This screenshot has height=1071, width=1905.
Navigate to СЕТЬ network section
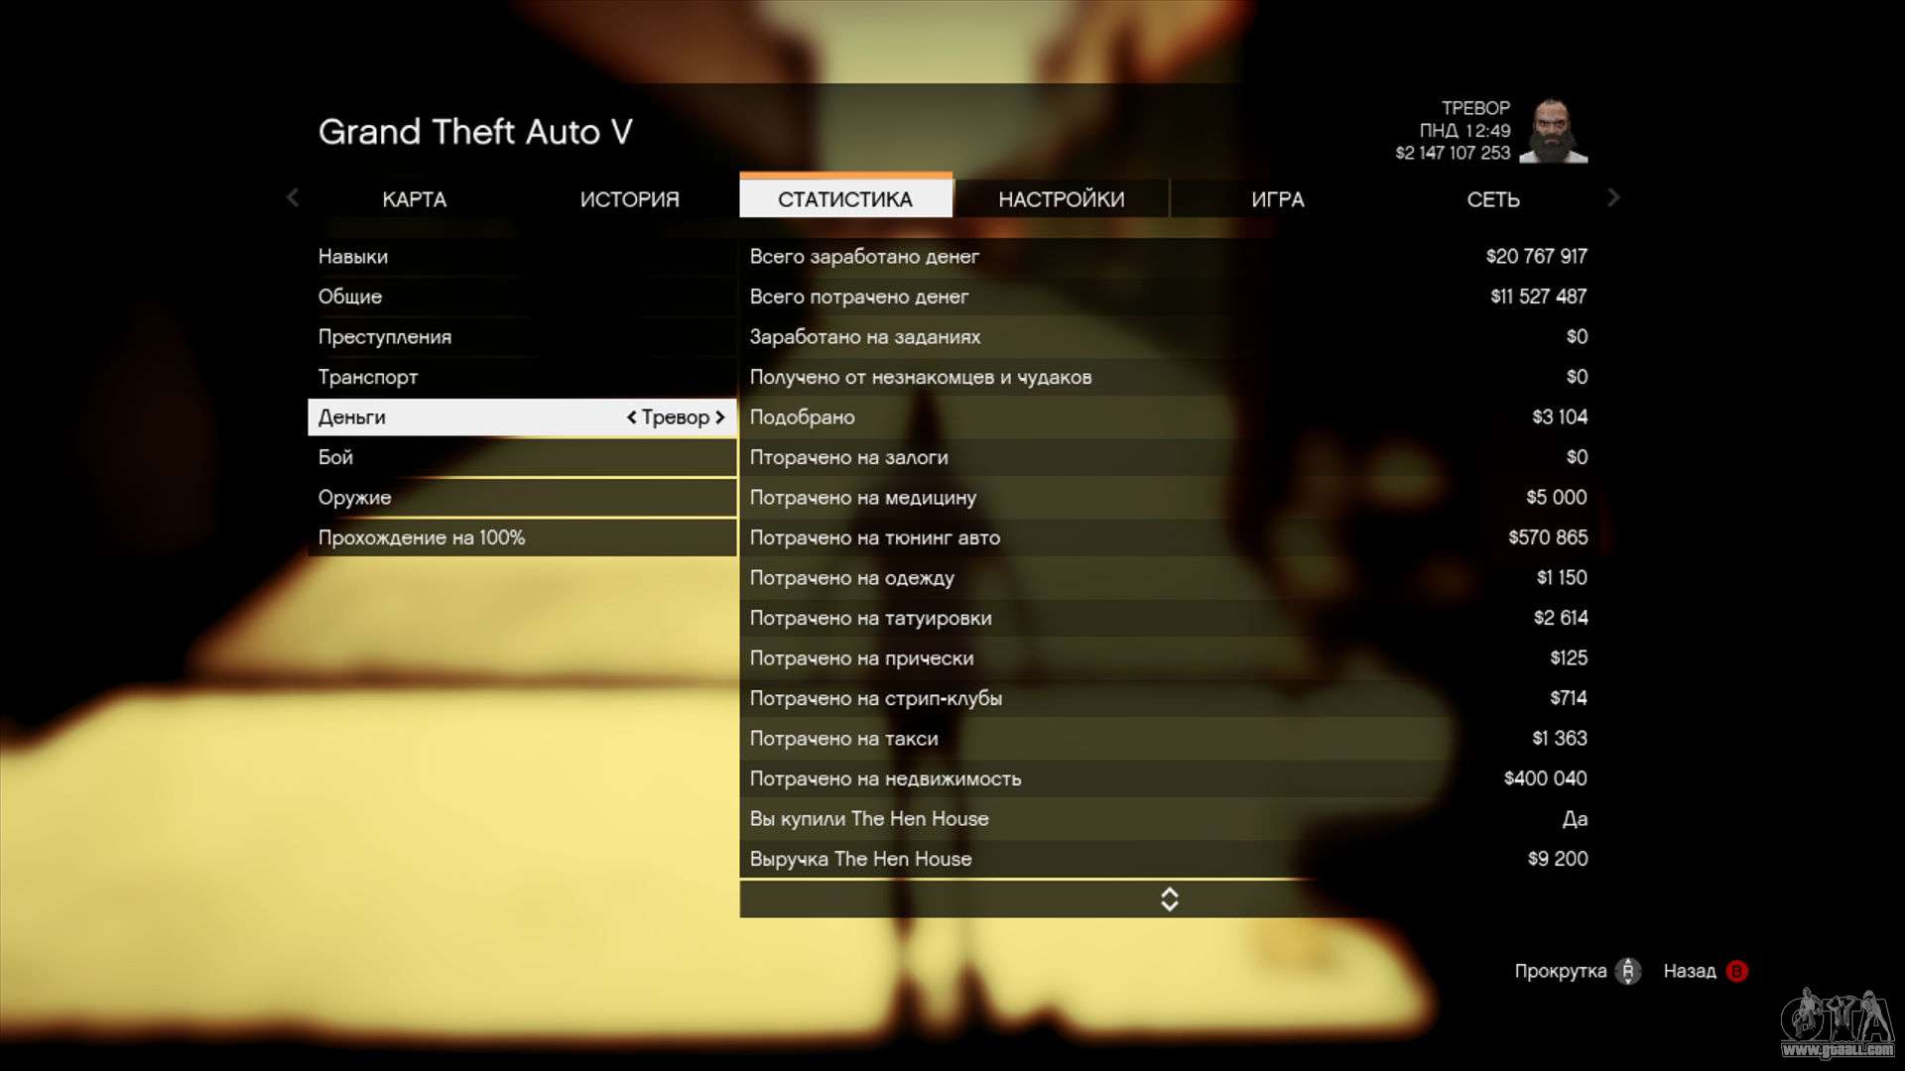click(x=1493, y=198)
